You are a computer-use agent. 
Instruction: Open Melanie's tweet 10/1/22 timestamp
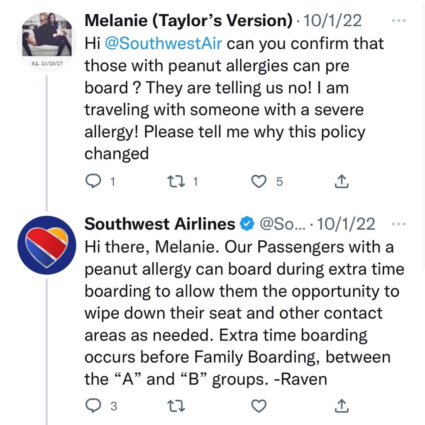click(x=333, y=20)
